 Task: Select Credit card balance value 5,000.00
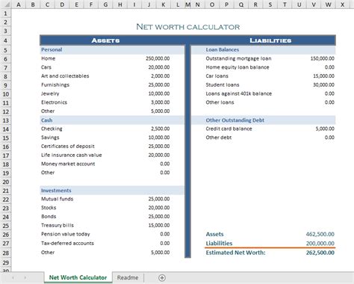click(325, 129)
